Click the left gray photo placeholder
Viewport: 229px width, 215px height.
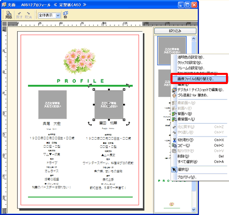(x=52, y=104)
